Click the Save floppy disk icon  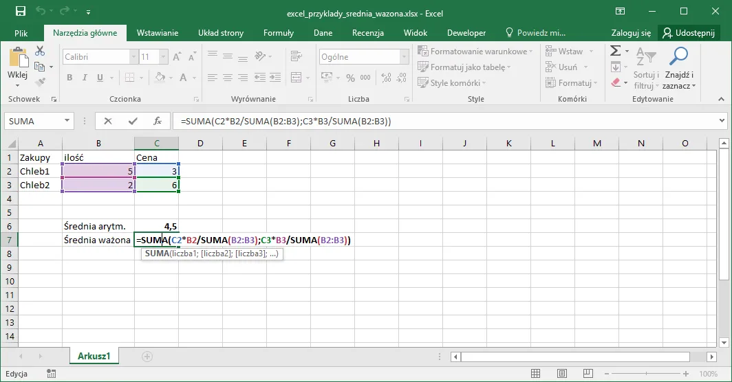(x=21, y=11)
